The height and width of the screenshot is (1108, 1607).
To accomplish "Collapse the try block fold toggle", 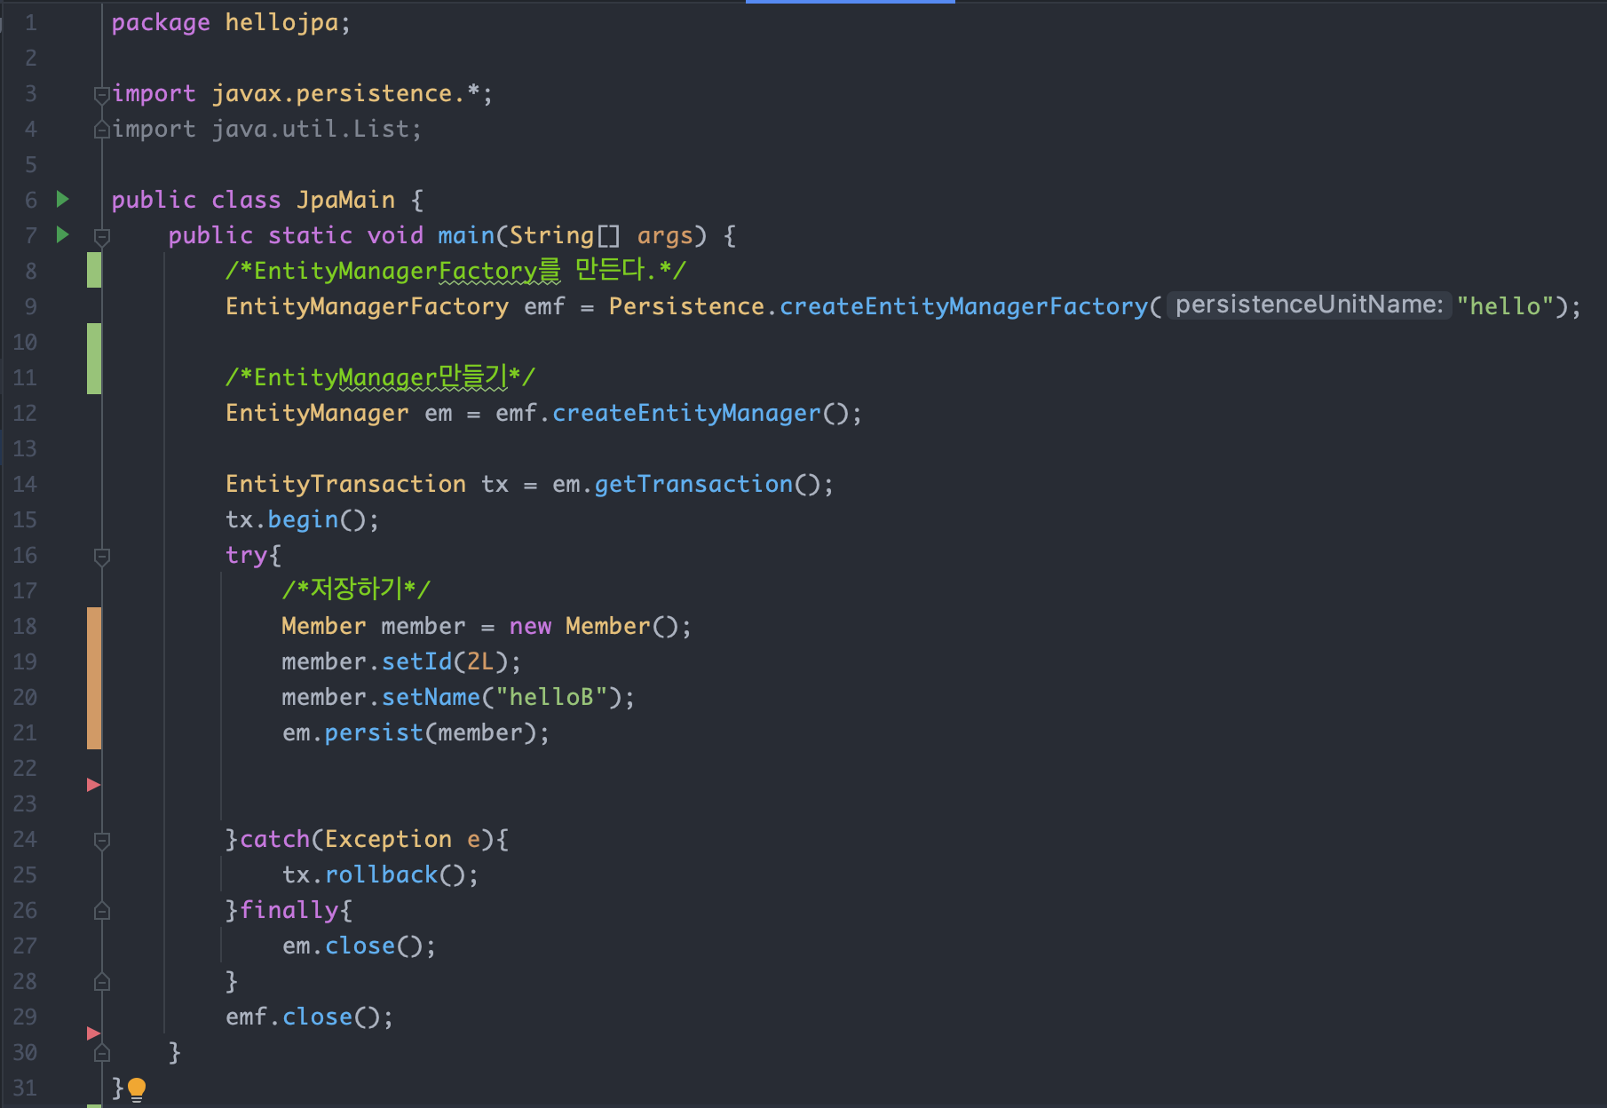I will [102, 556].
